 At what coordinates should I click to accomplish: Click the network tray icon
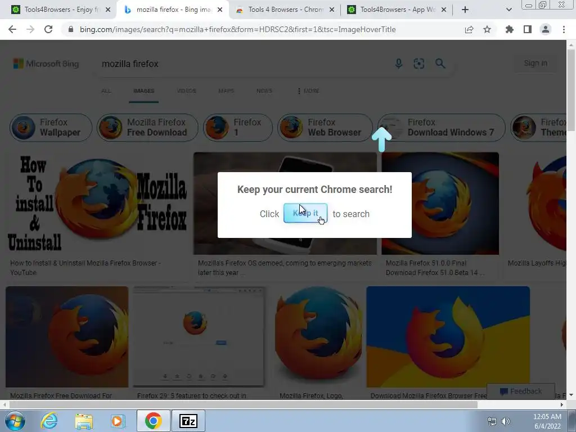point(492,421)
